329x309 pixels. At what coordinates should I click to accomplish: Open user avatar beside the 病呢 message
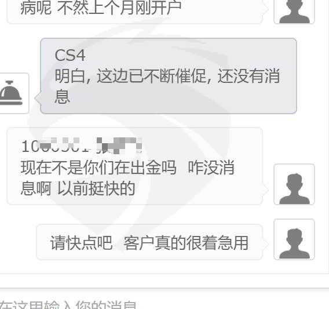coord(294,11)
